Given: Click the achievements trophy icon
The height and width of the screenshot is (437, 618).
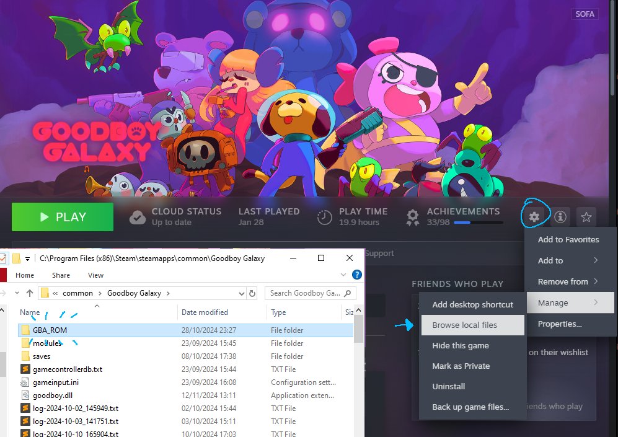Looking at the screenshot, I should coord(413,217).
